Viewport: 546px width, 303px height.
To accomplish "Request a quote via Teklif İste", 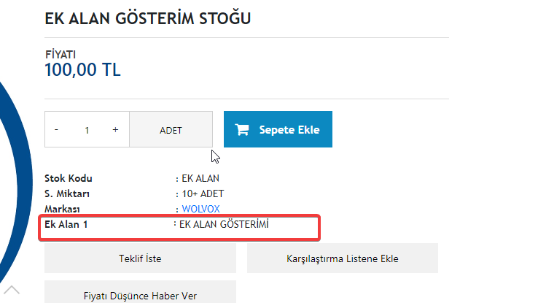I will coord(140,258).
